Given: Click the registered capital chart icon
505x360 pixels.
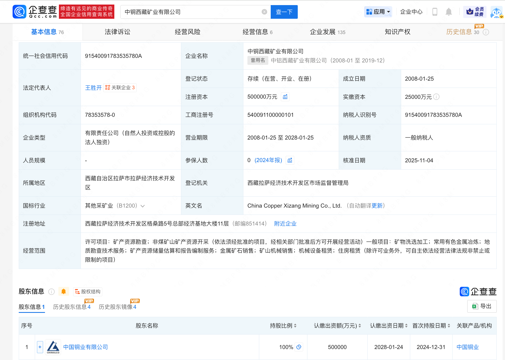Looking at the screenshot, I should tap(285, 97).
